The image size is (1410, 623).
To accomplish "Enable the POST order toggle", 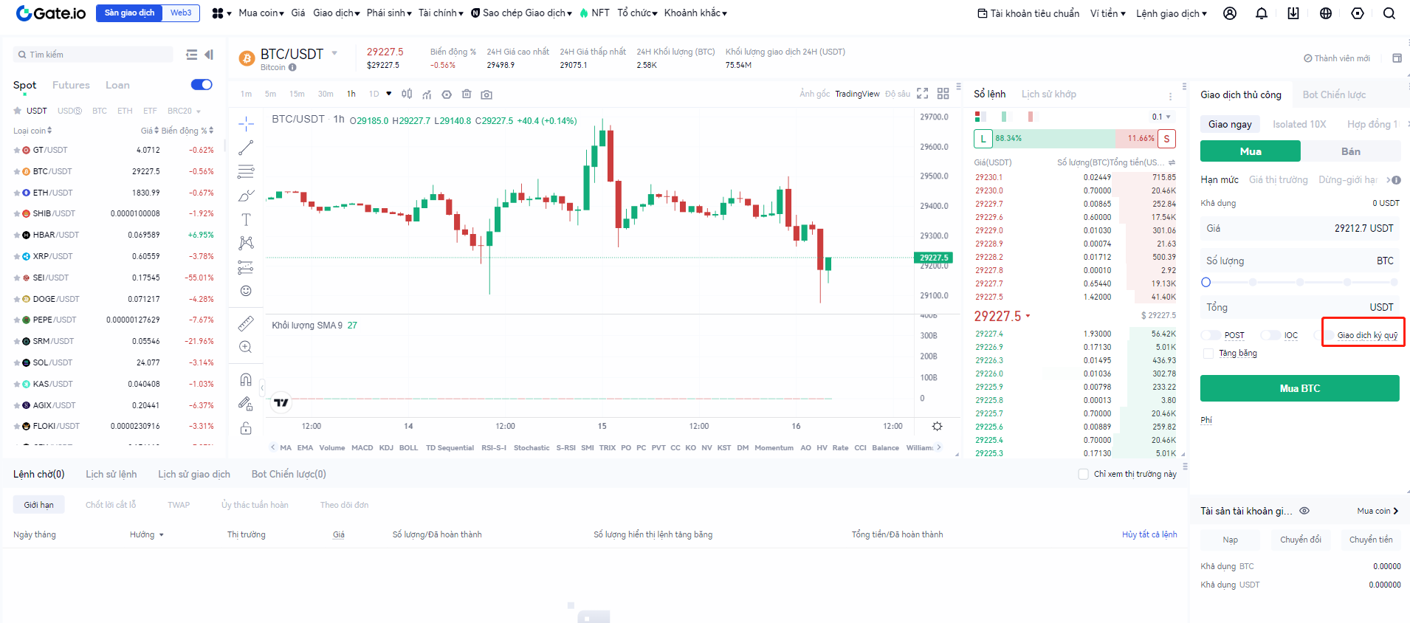I will (x=1211, y=335).
